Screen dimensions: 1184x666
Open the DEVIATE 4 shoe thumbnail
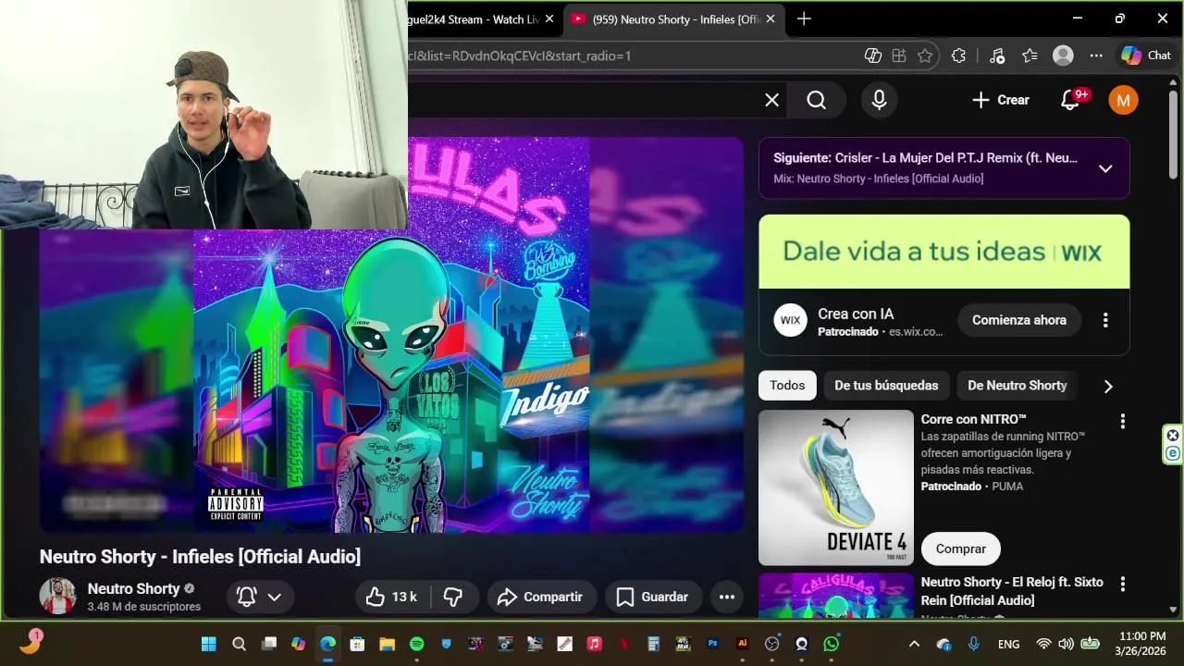(x=835, y=487)
